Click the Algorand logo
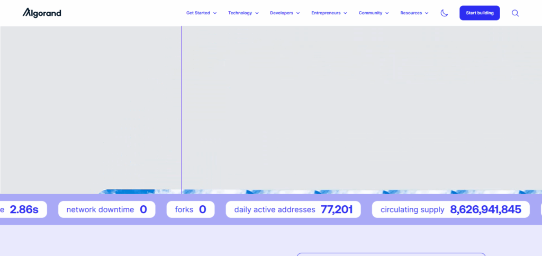Viewport: 542px width, 256px height. (x=42, y=13)
